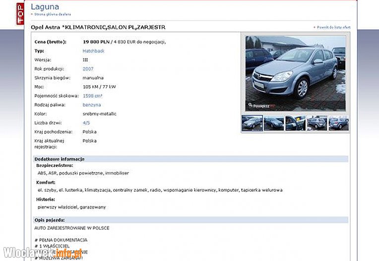
Task: Click the pierwszy właściciel, garażowany text
Action: [72, 207]
